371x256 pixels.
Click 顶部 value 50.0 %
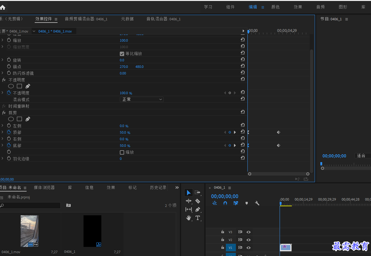[x=125, y=132]
